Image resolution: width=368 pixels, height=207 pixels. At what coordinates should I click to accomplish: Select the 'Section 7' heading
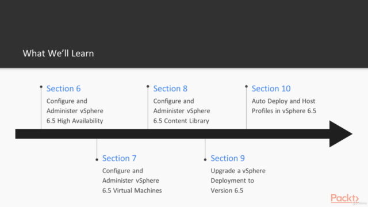(x=119, y=158)
